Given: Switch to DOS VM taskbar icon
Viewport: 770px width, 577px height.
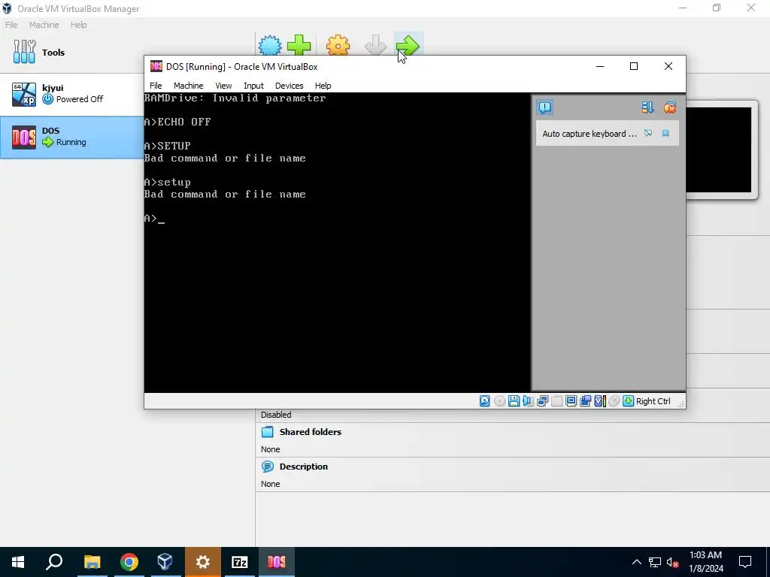Looking at the screenshot, I should (x=277, y=562).
